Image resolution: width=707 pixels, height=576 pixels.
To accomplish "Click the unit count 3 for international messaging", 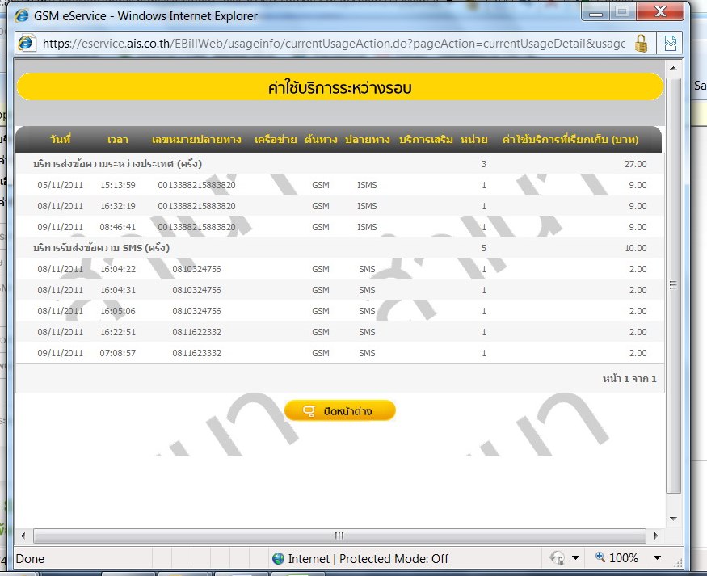I will click(484, 164).
